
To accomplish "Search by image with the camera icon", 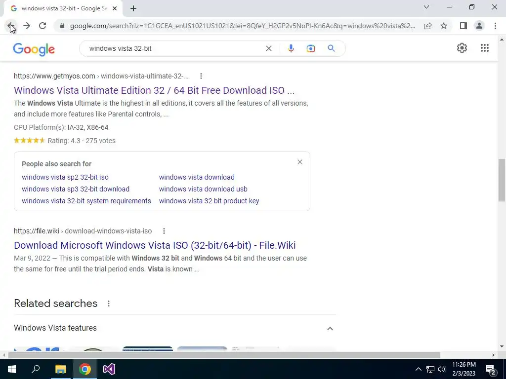I will tap(311, 48).
